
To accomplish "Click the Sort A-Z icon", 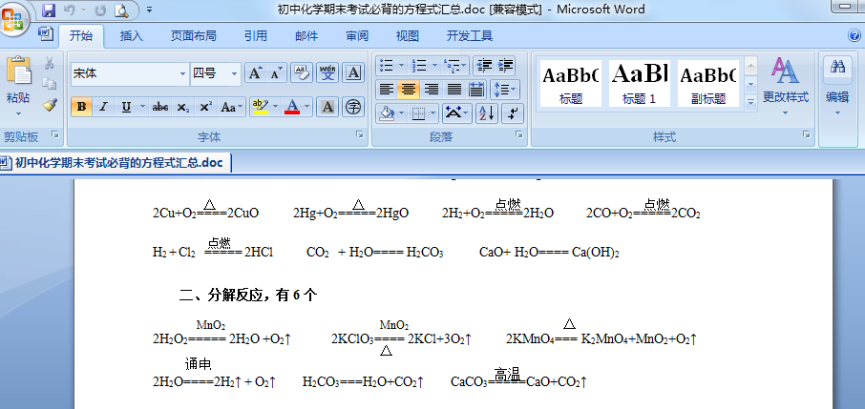I will point(485,113).
